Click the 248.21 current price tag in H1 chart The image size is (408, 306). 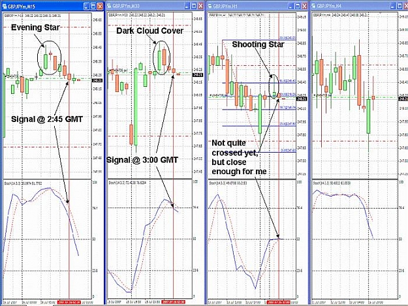(302, 99)
